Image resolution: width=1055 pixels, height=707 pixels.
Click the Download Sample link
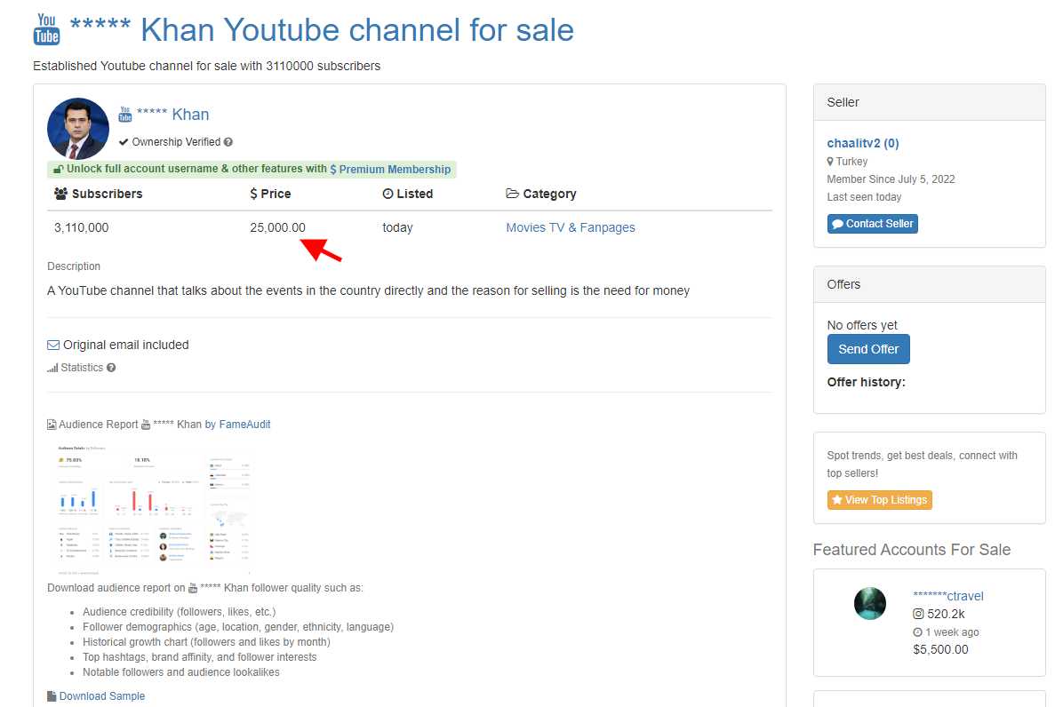pos(101,696)
